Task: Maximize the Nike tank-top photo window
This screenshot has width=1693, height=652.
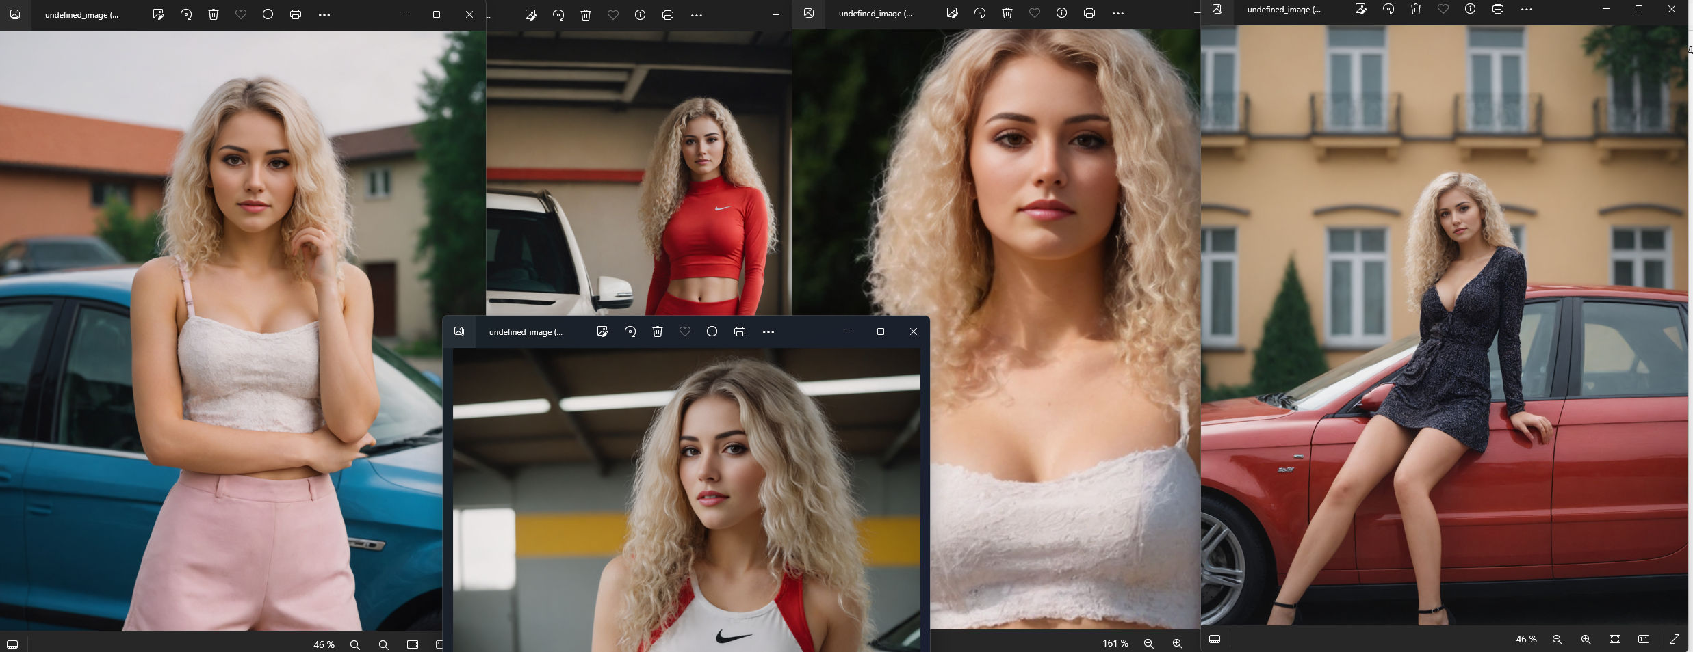Action: pos(881,331)
